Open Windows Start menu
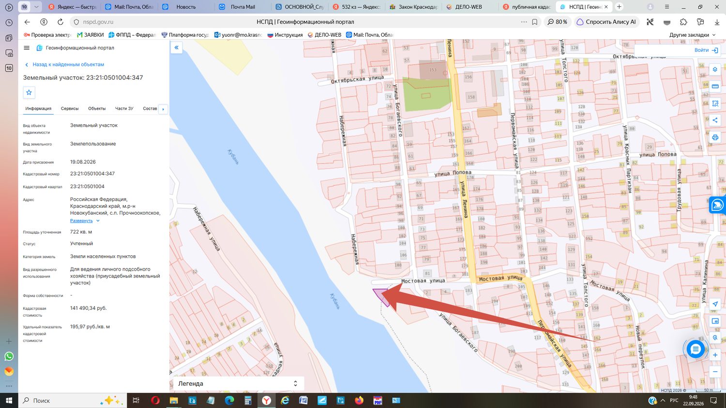Image resolution: width=726 pixels, height=408 pixels. tap(9, 400)
